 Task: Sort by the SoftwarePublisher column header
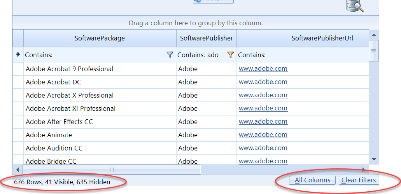click(x=206, y=38)
